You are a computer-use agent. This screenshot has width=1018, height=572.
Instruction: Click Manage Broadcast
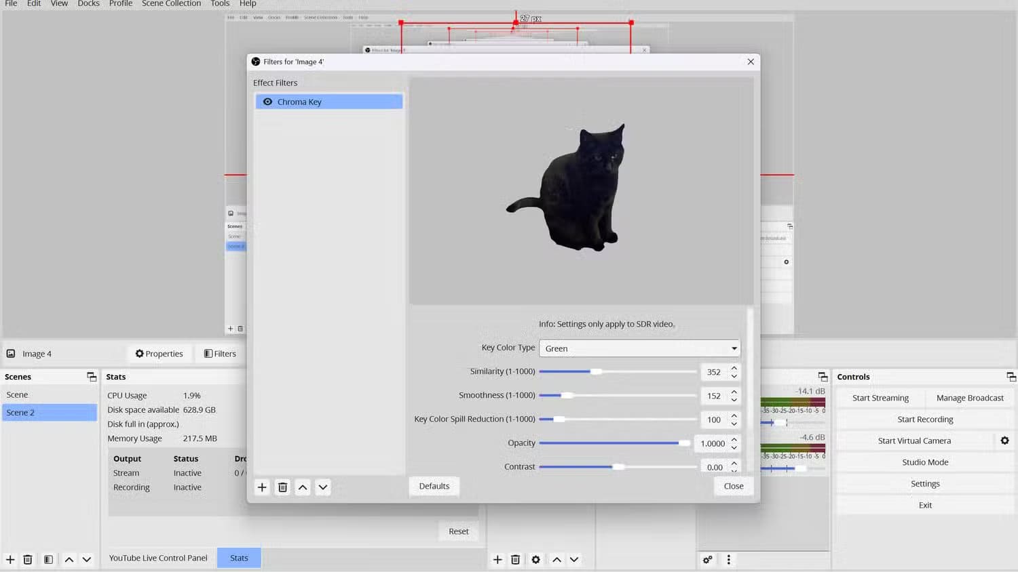coord(970,398)
